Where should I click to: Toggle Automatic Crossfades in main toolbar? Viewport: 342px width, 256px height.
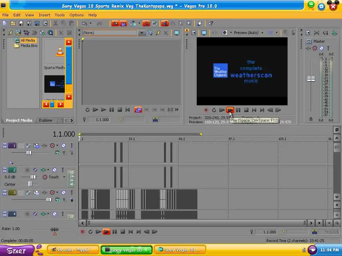(x=123, y=23)
